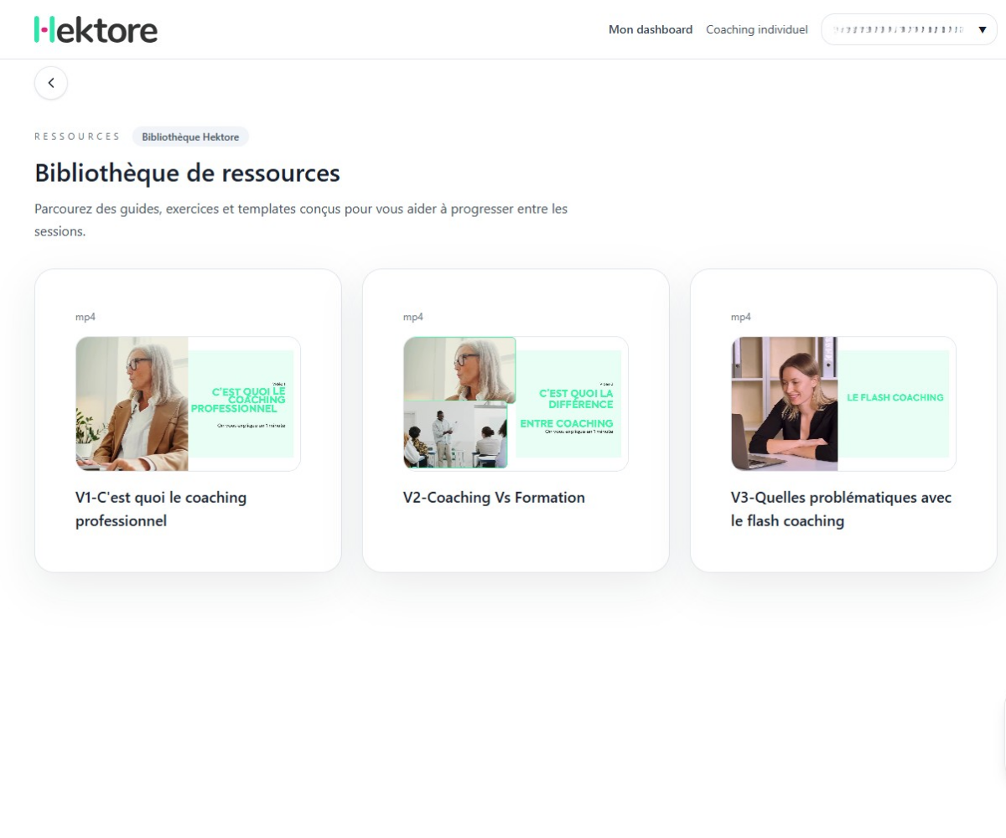The image size is (1006, 838).
Task: Select the Bibliothèque Hektore badge
Action: [x=190, y=137]
